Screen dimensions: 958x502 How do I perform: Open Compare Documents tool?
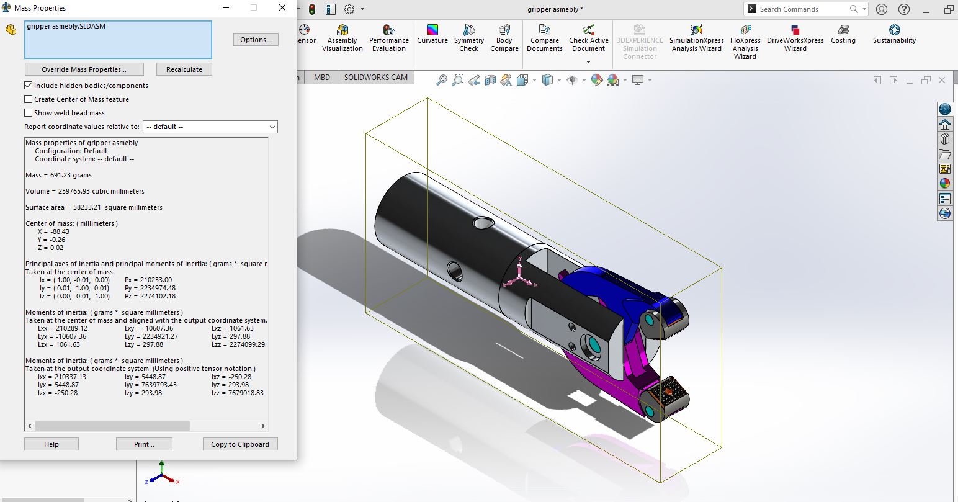click(545, 38)
